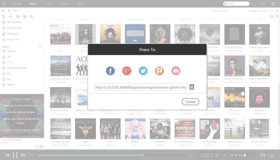Screen dimensions: 280x160
Task: Click the share URL text field
Action: coord(141,87)
